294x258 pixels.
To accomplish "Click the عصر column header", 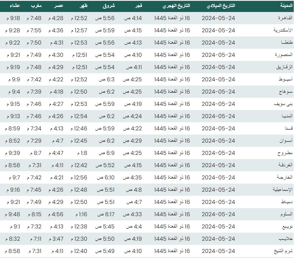I will pyautogui.click(x=59, y=6).
